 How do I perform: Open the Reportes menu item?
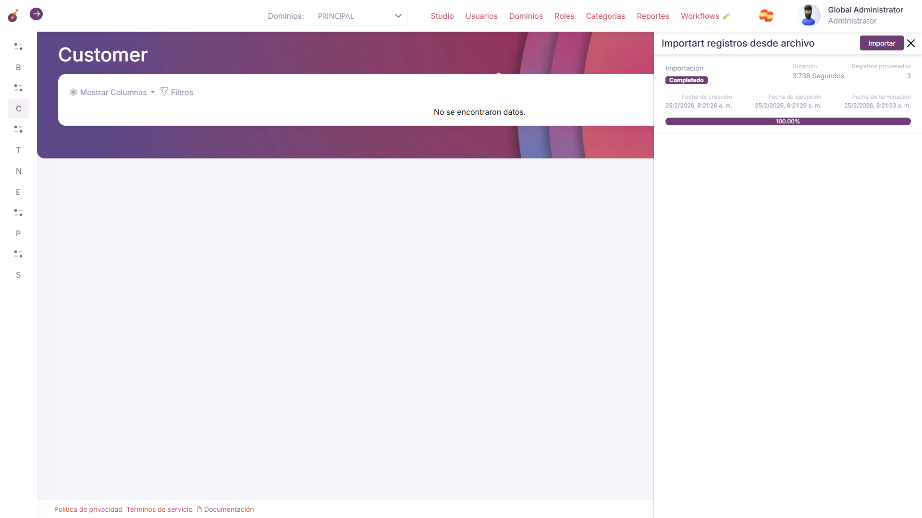pos(652,16)
